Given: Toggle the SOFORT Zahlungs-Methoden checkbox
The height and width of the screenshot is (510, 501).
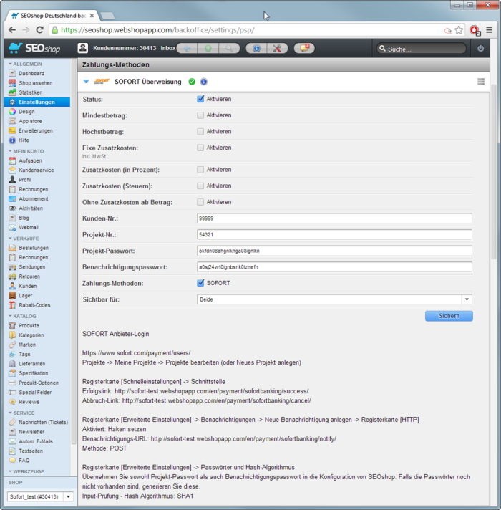Looking at the screenshot, I should click(200, 283).
